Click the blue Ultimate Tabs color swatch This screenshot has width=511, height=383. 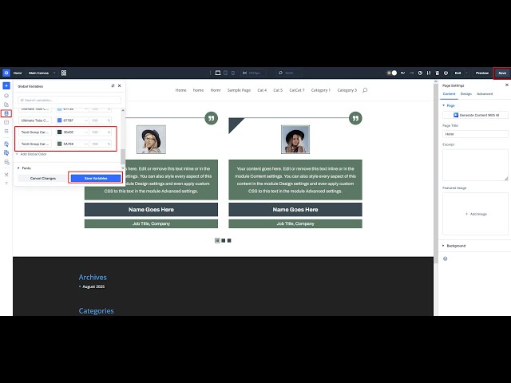tap(59, 120)
